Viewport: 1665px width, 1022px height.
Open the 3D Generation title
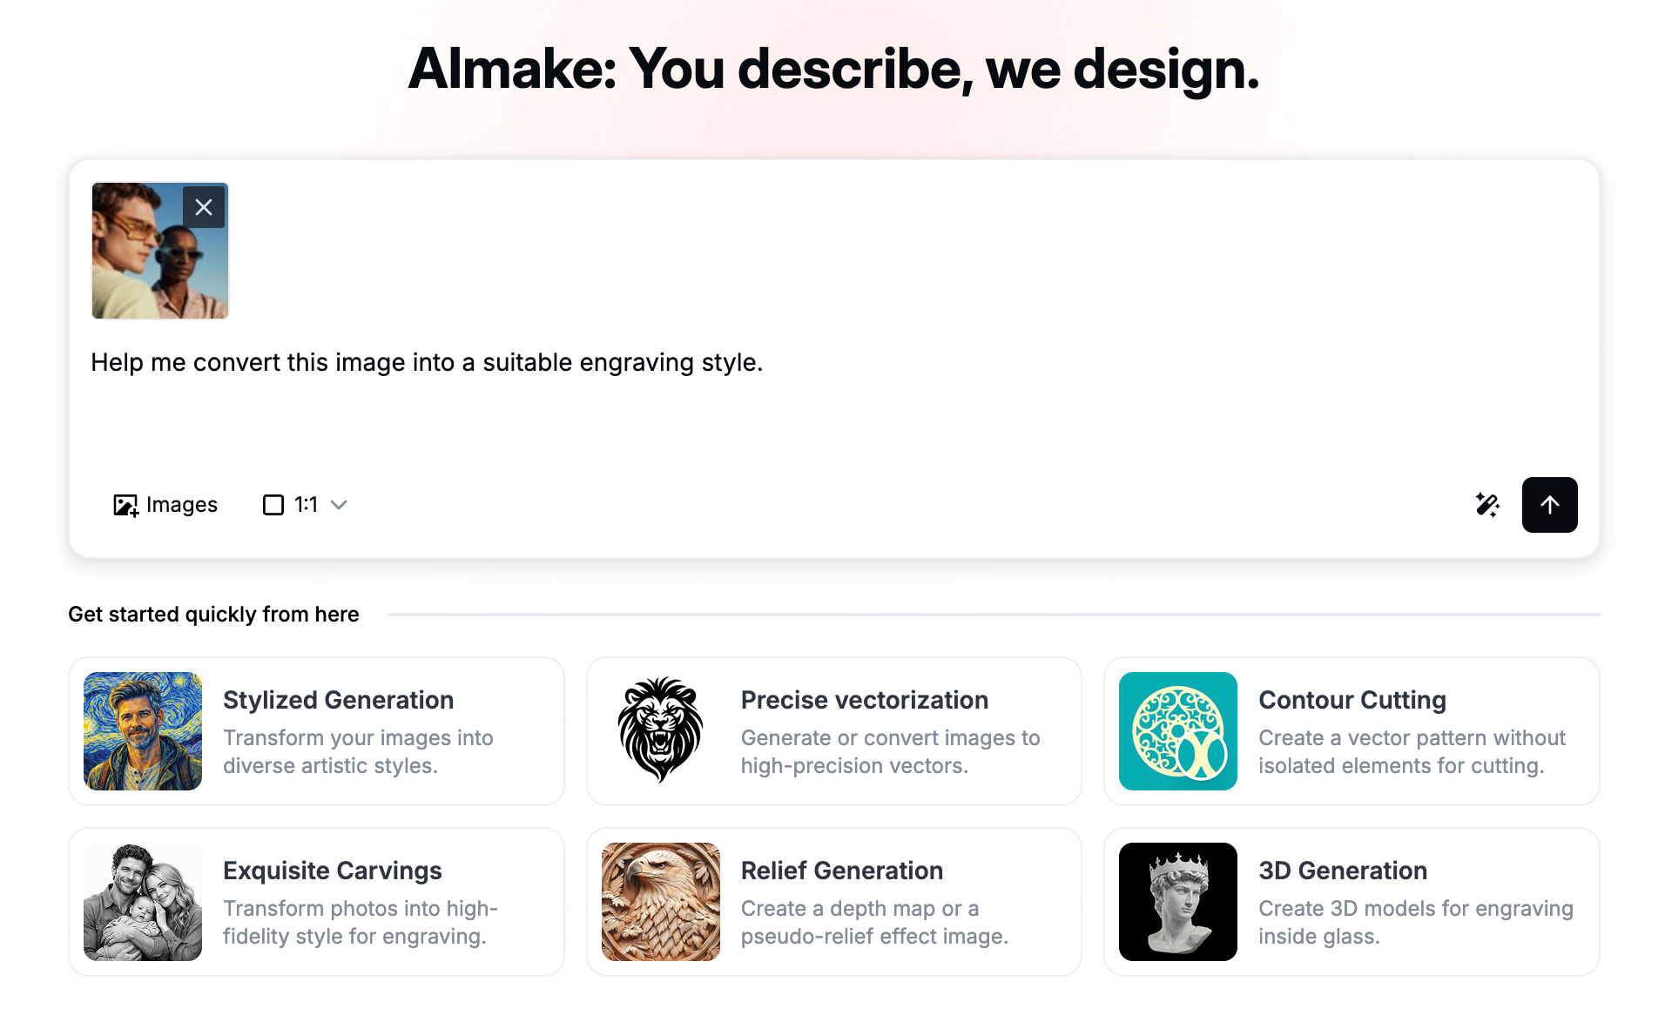1342,871
